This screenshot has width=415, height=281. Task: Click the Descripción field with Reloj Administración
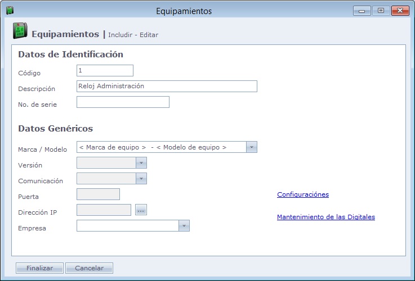(x=167, y=87)
